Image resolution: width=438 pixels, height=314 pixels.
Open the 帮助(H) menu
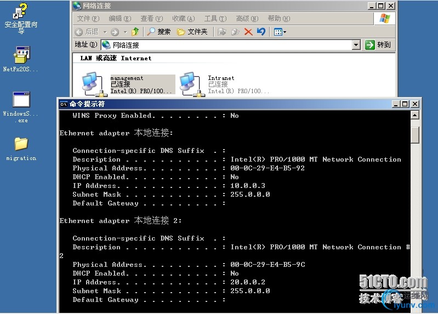(x=279, y=19)
